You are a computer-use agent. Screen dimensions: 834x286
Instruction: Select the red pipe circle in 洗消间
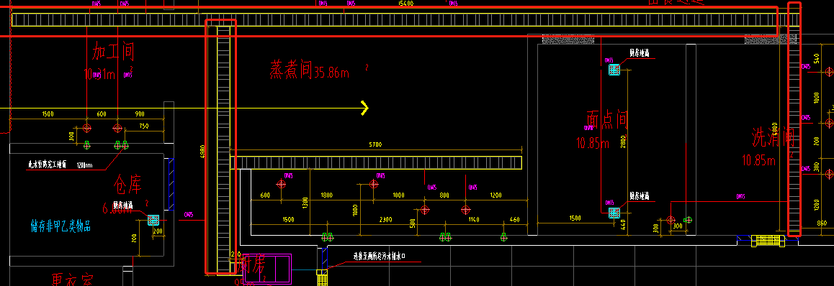(671, 220)
